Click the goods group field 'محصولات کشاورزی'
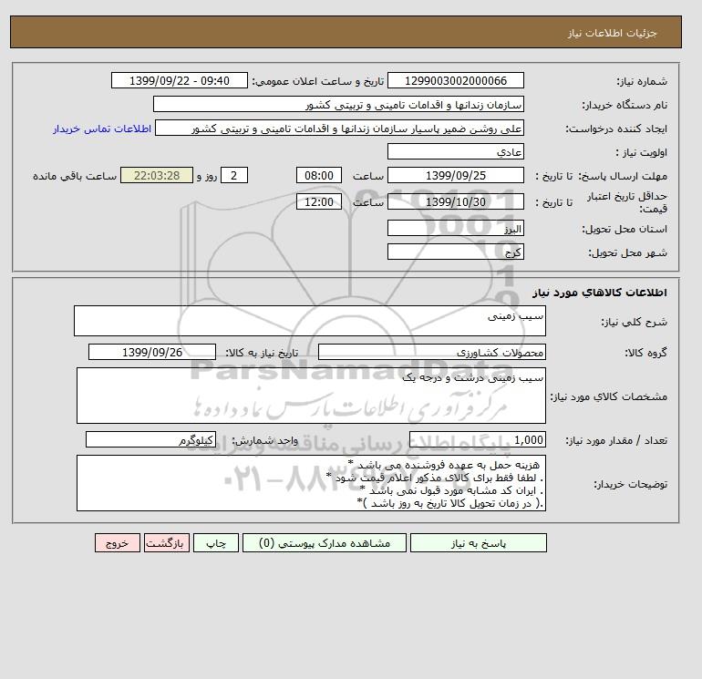The width and height of the screenshot is (702, 679). 431,352
